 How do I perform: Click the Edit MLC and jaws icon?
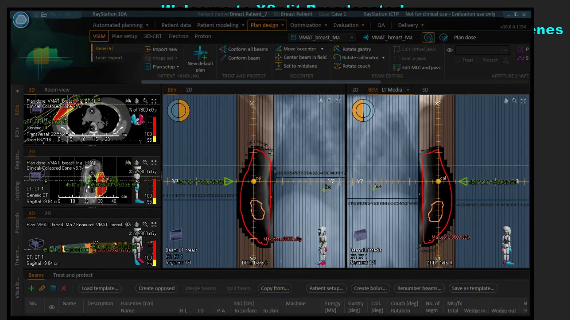(x=398, y=68)
